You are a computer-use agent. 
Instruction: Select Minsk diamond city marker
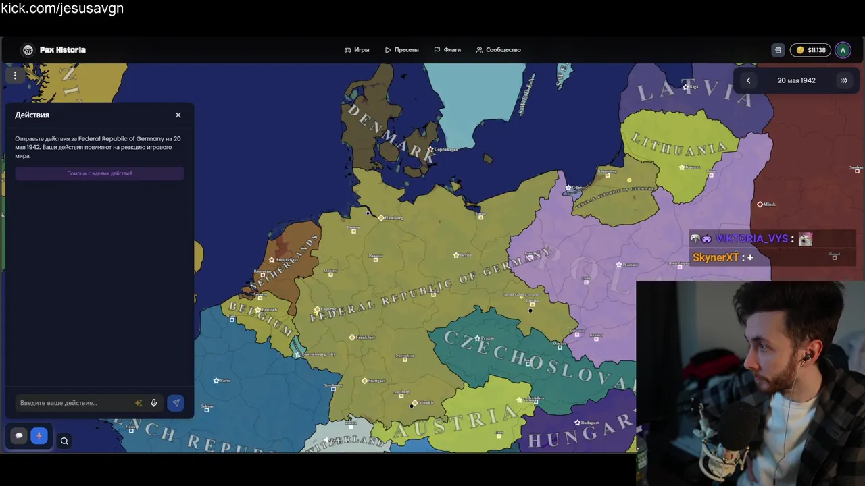(x=760, y=204)
